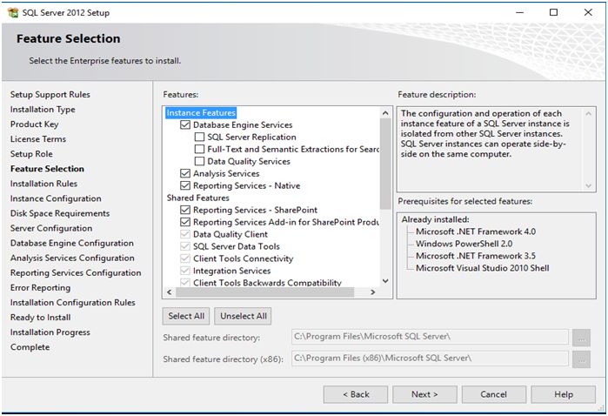This screenshot has height=416, width=608.
Task: Go to previous page with Back button
Action: pyautogui.click(x=356, y=394)
